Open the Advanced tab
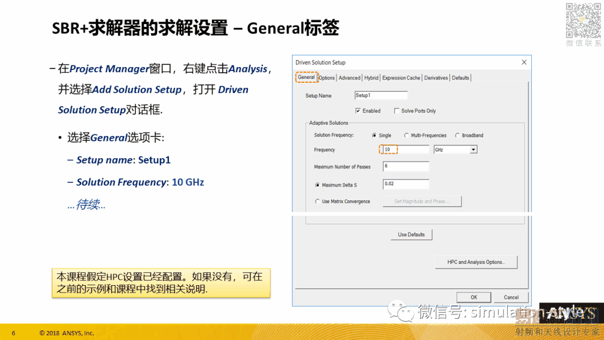The width and height of the screenshot is (604, 340). click(x=350, y=78)
